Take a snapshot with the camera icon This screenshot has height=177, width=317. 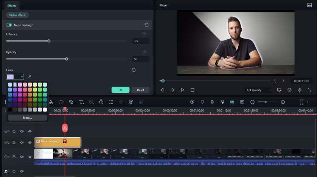(x=289, y=90)
